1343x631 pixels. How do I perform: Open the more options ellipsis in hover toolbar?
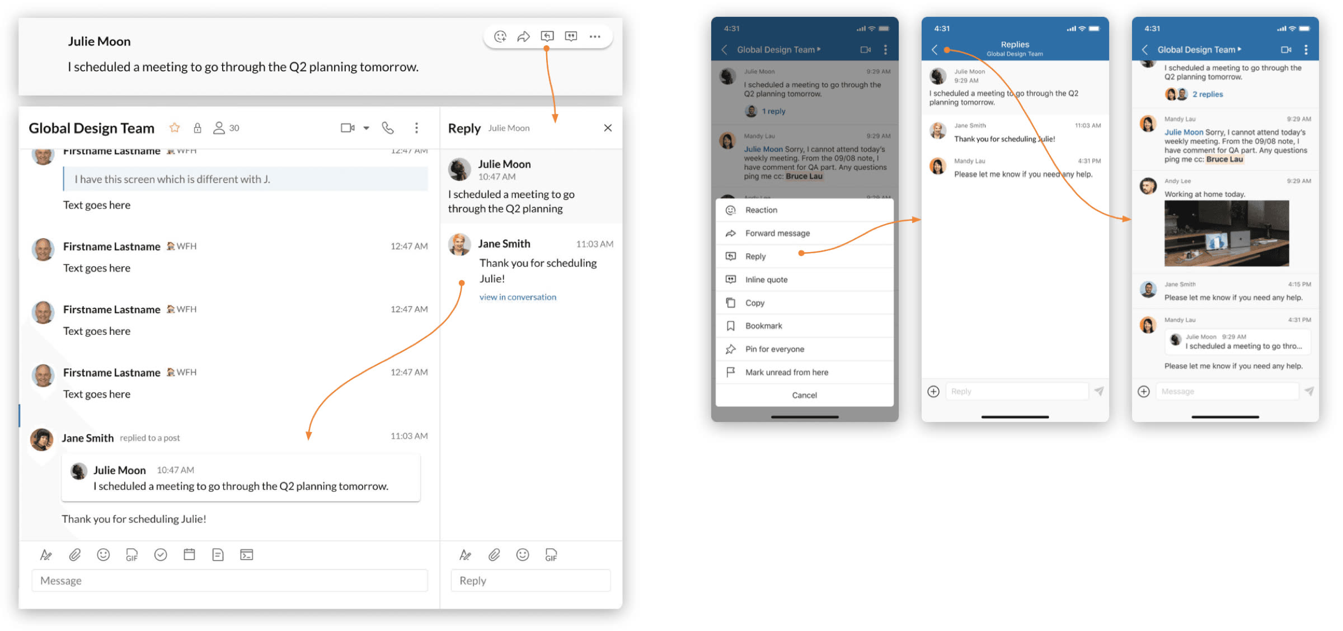click(x=595, y=37)
